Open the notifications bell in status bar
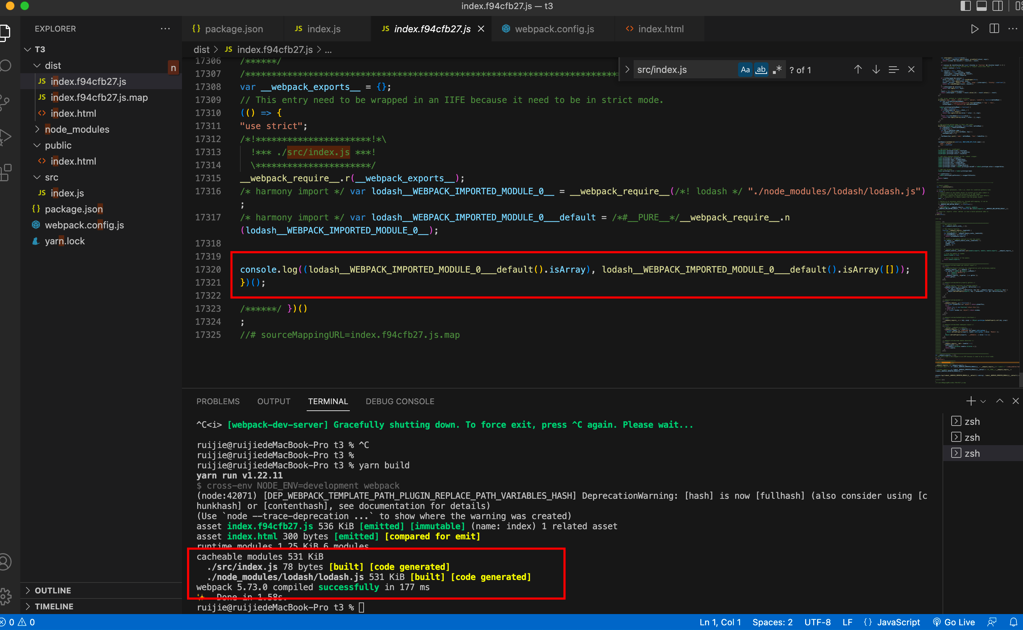The height and width of the screenshot is (630, 1023). coord(1013,622)
